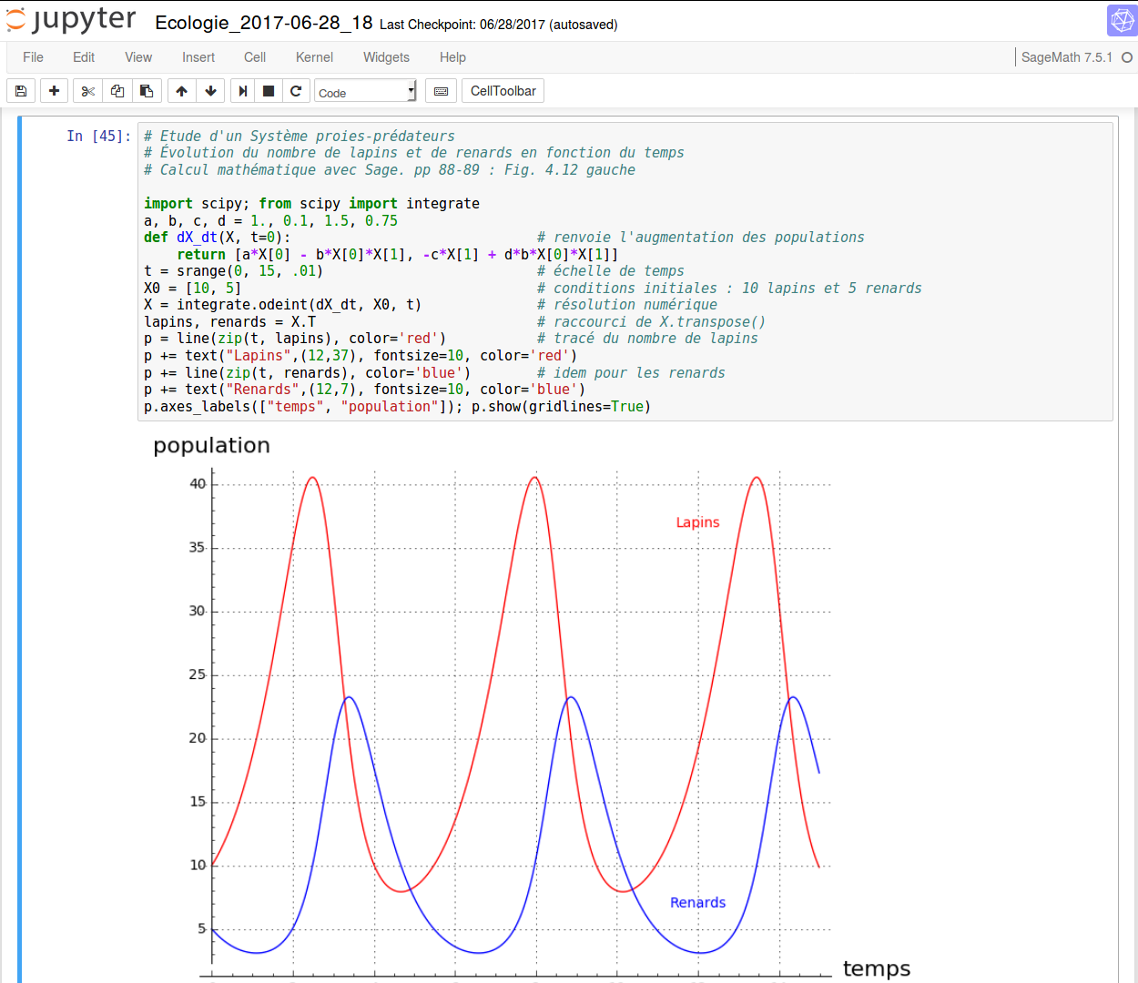Image resolution: width=1138 pixels, height=983 pixels.
Task: Click the Jupyter logo
Action: [71, 20]
